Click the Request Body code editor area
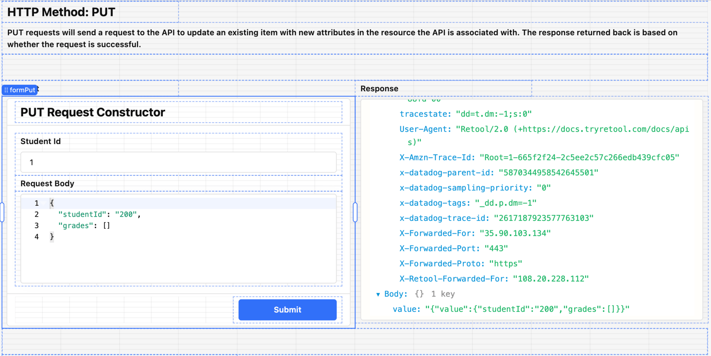Screen dimensions: 711x356 coord(179,239)
